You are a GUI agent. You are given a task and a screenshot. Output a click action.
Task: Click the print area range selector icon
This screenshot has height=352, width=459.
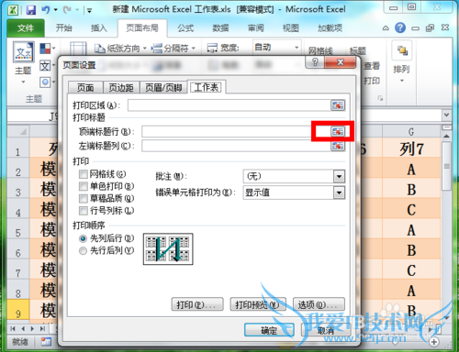(338, 105)
